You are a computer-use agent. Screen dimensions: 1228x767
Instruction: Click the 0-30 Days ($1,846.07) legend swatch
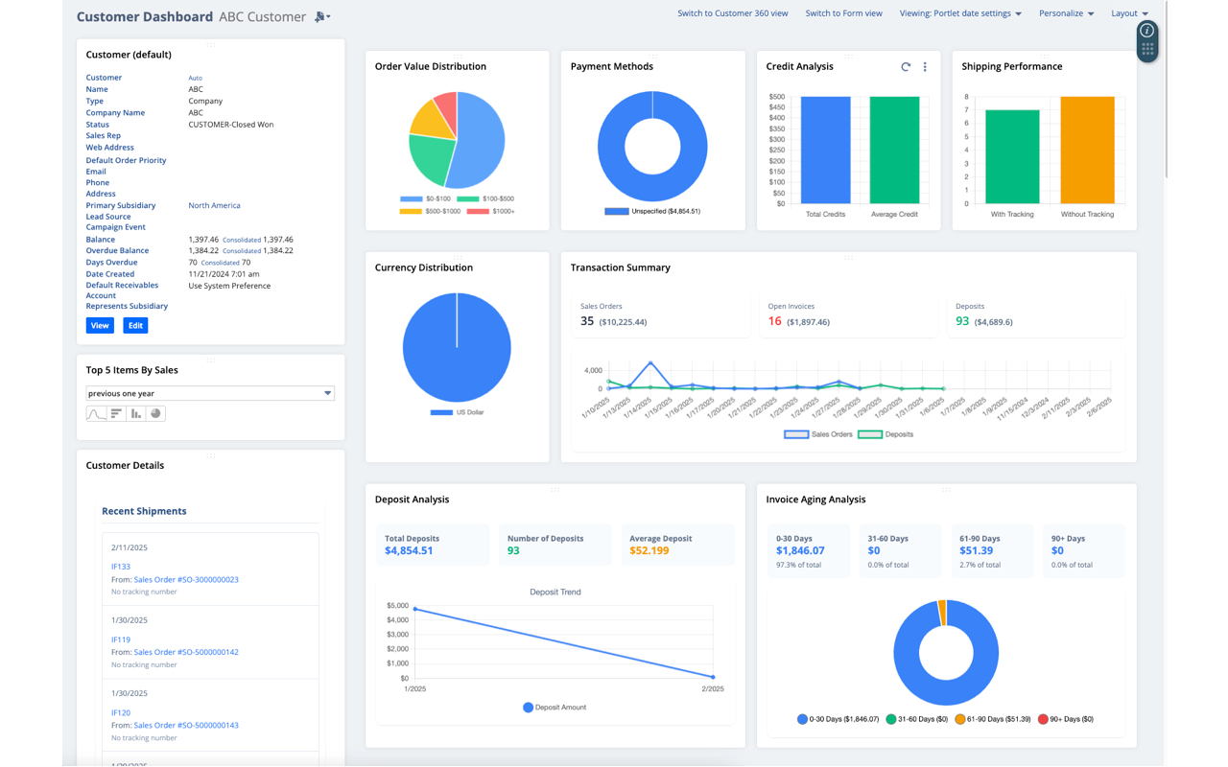[802, 719]
